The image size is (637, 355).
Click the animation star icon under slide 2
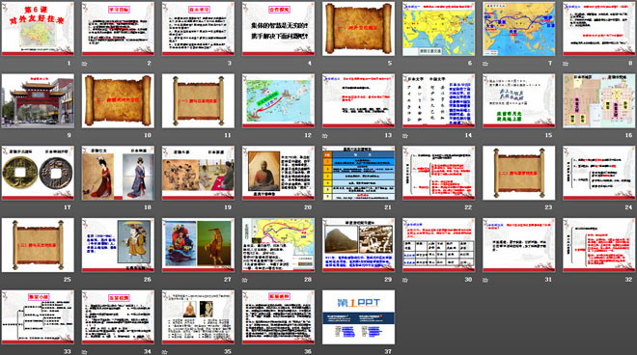[x=85, y=64]
